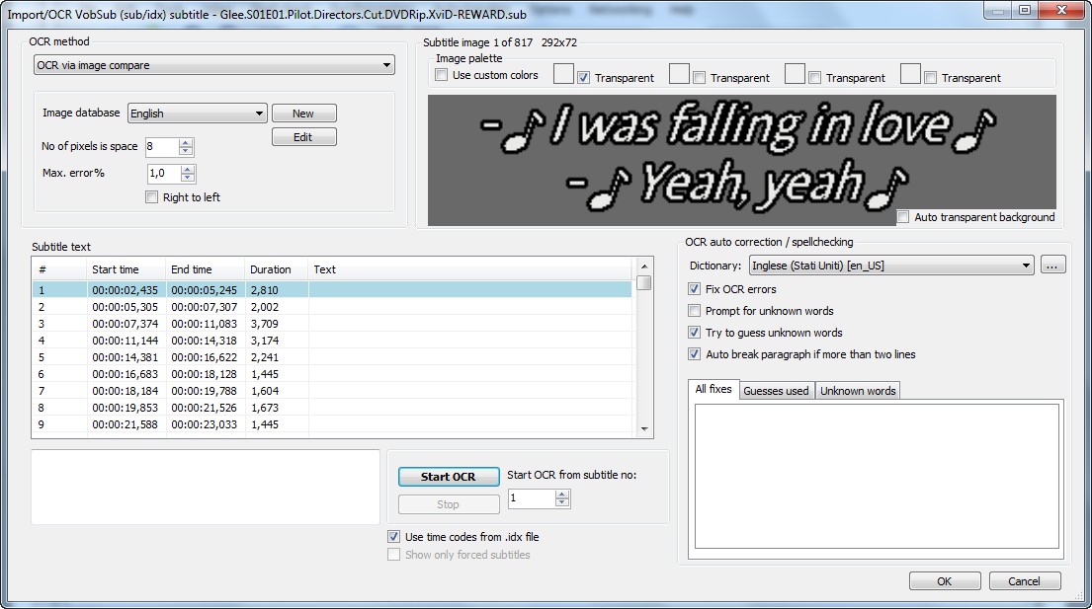Image resolution: width=1092 pixels, height=609 pixels.
Task: Click the Start time column header
Action: coord(126,269)
